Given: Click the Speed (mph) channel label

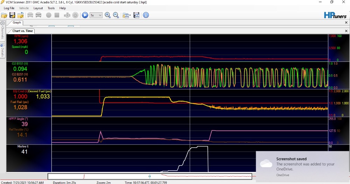Looking at the screenshot, I should pos(20,47).
